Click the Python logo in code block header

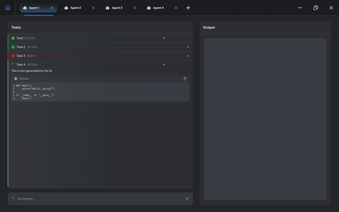[16, 79]
